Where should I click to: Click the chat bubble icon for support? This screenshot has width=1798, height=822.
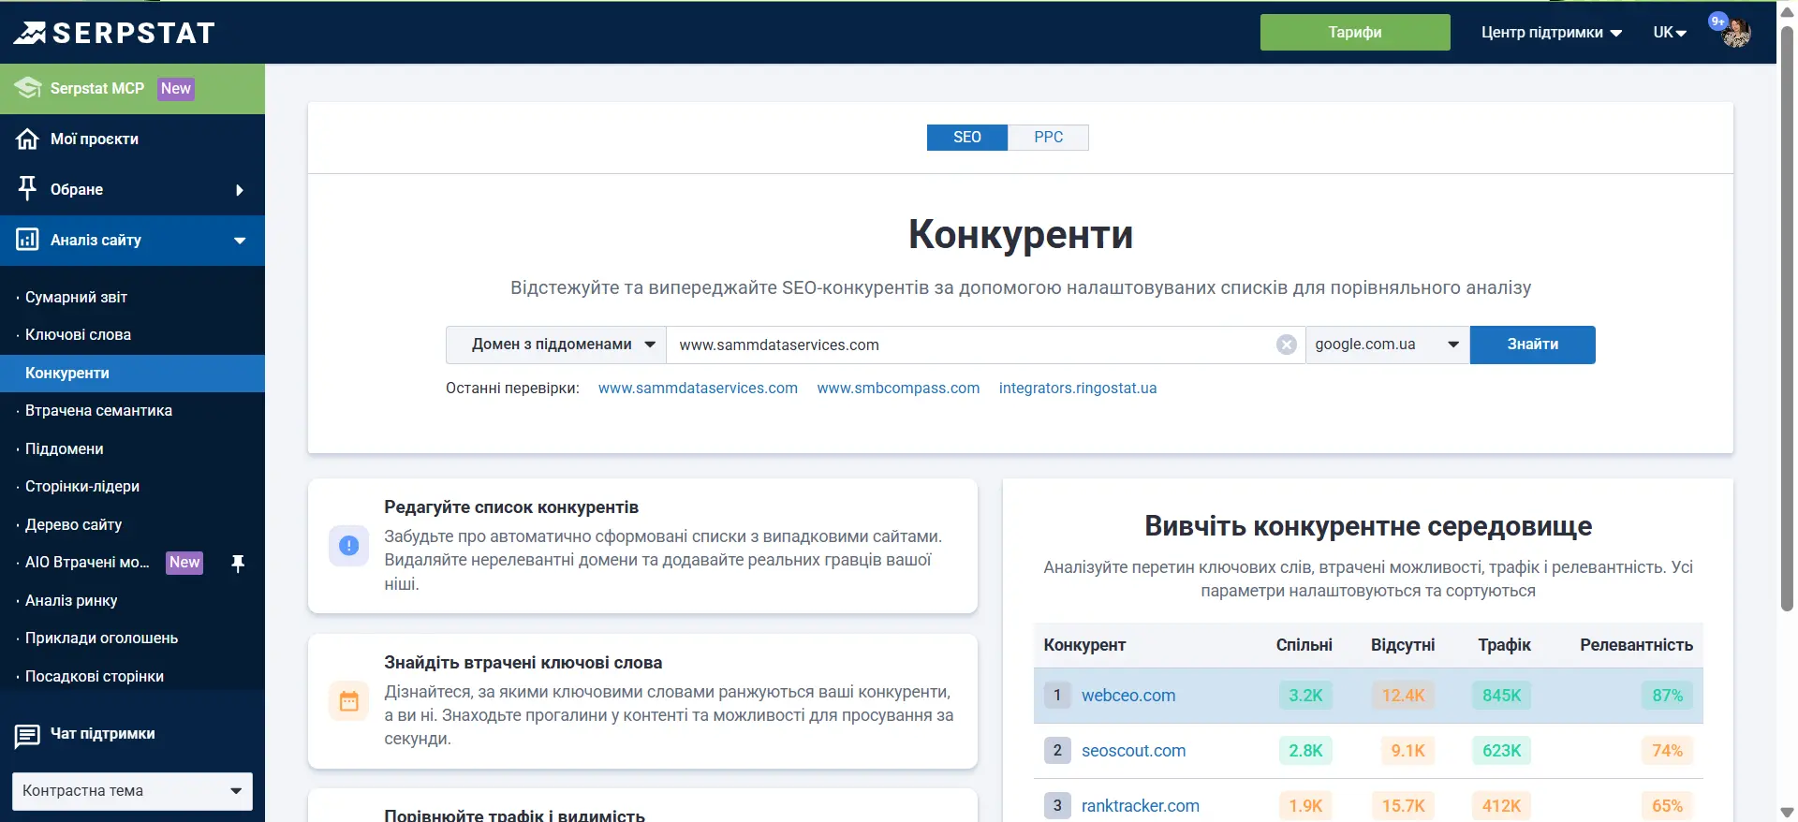pyautogui.click(x=27, y=736)
